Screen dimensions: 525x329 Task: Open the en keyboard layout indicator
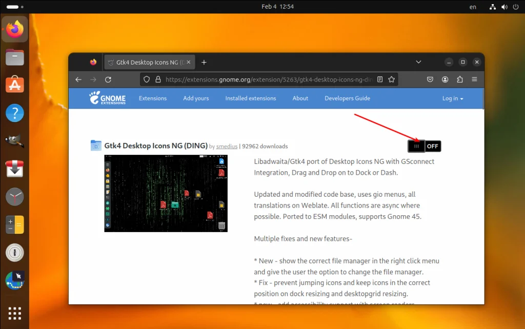click(x=473, y=7)
